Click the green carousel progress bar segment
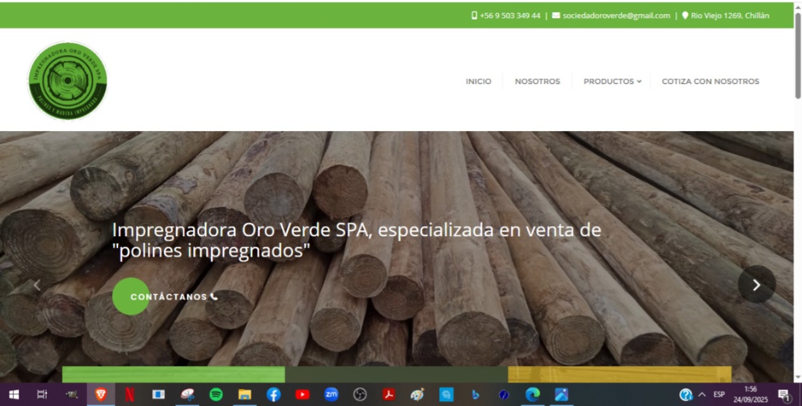This screenshot has width=802, height=406. pos(173,374)
